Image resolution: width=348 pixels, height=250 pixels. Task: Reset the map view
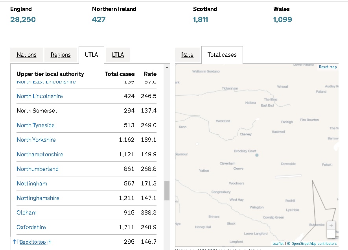pyautogui.click(x=328, y=67)
